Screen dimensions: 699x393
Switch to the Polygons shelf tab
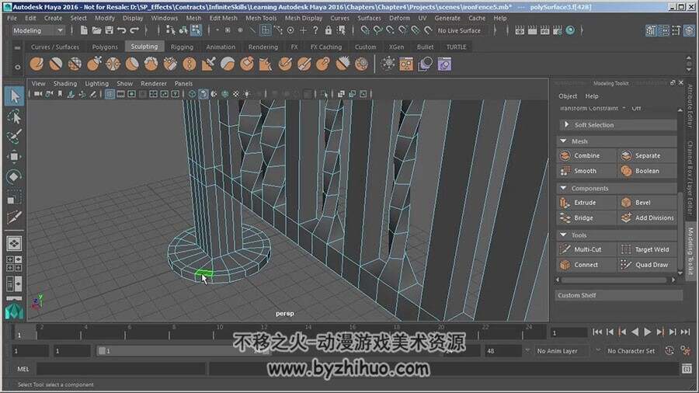pos(105,47)
